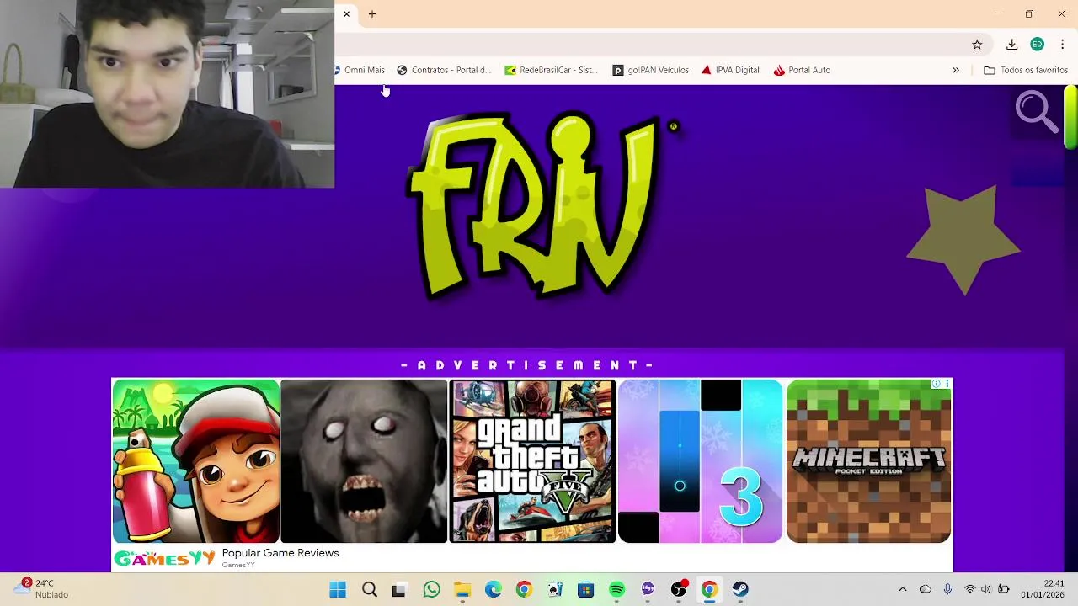Open the OneDrive cloud tray icon
This screenshot has width=1078, height=606.
[x=926, y=589]
